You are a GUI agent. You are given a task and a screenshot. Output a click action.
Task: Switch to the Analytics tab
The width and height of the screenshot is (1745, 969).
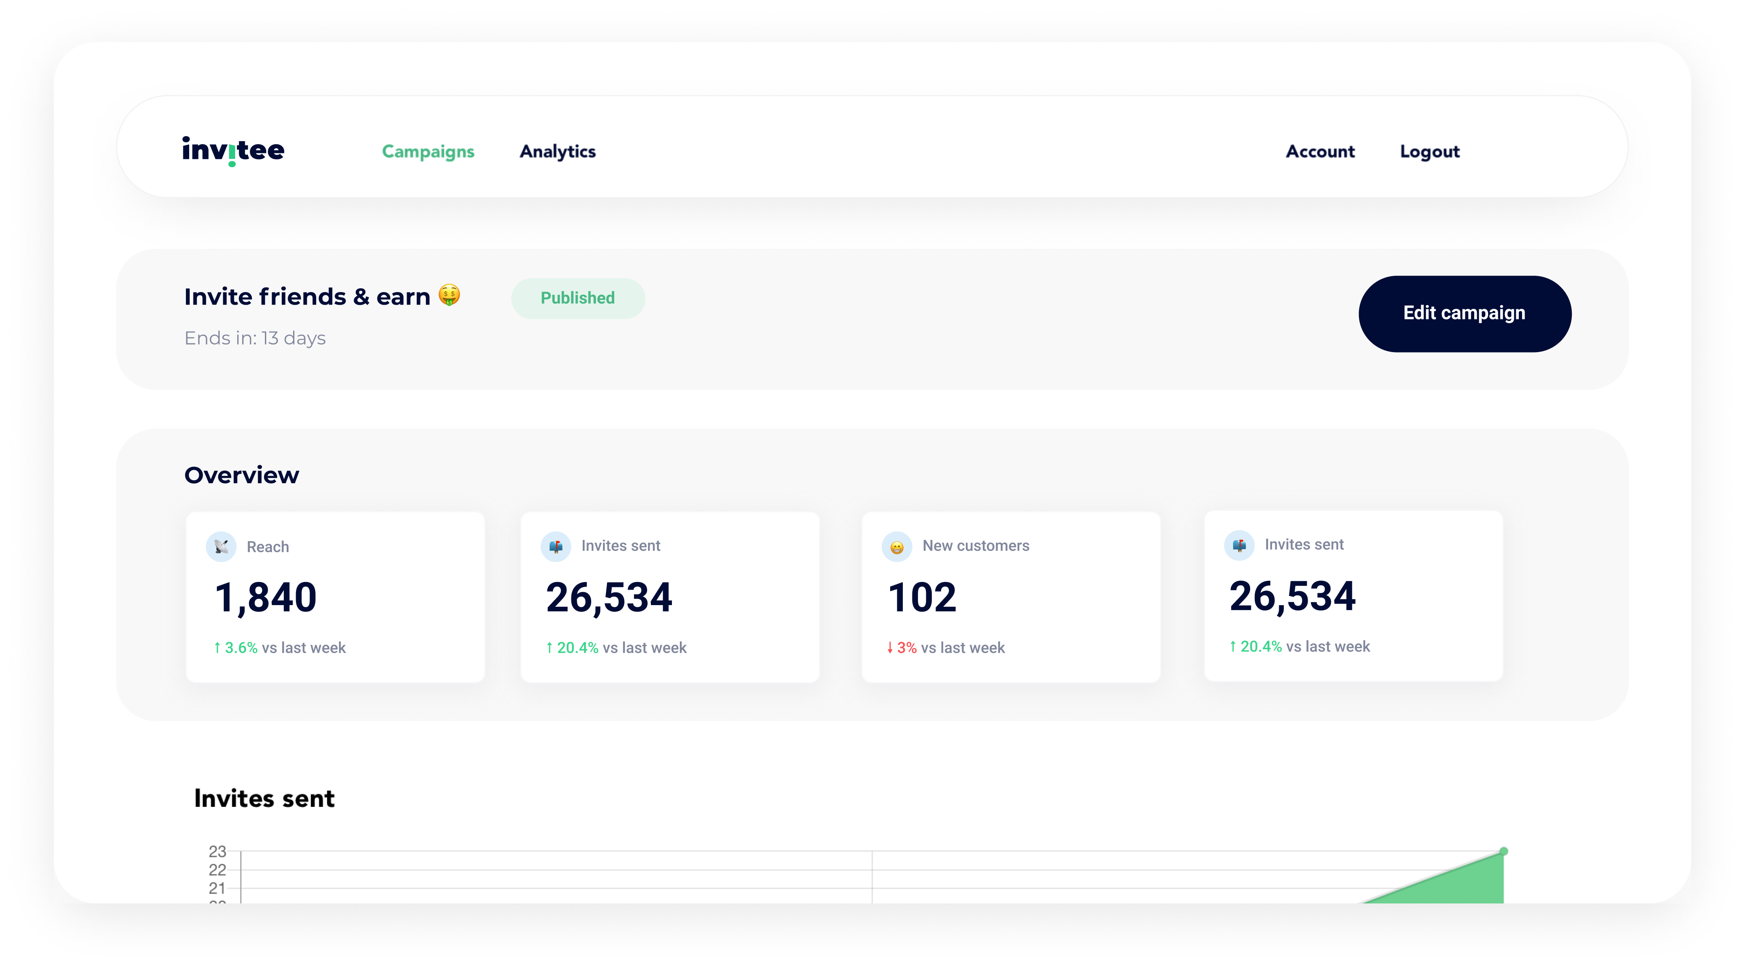pyautogui.click(x=558, y=152)
